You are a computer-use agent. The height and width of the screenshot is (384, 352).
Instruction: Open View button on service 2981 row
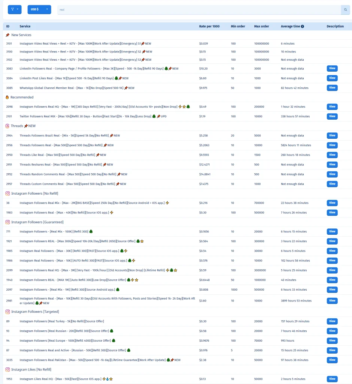(332, 300)
